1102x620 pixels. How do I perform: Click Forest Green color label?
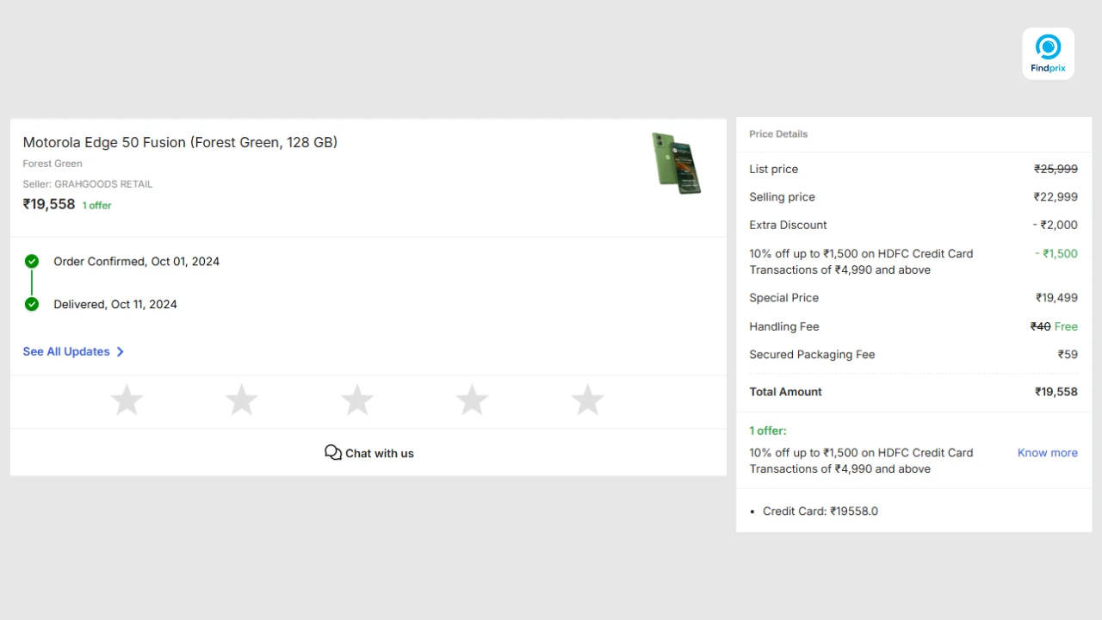pos(53,164)
